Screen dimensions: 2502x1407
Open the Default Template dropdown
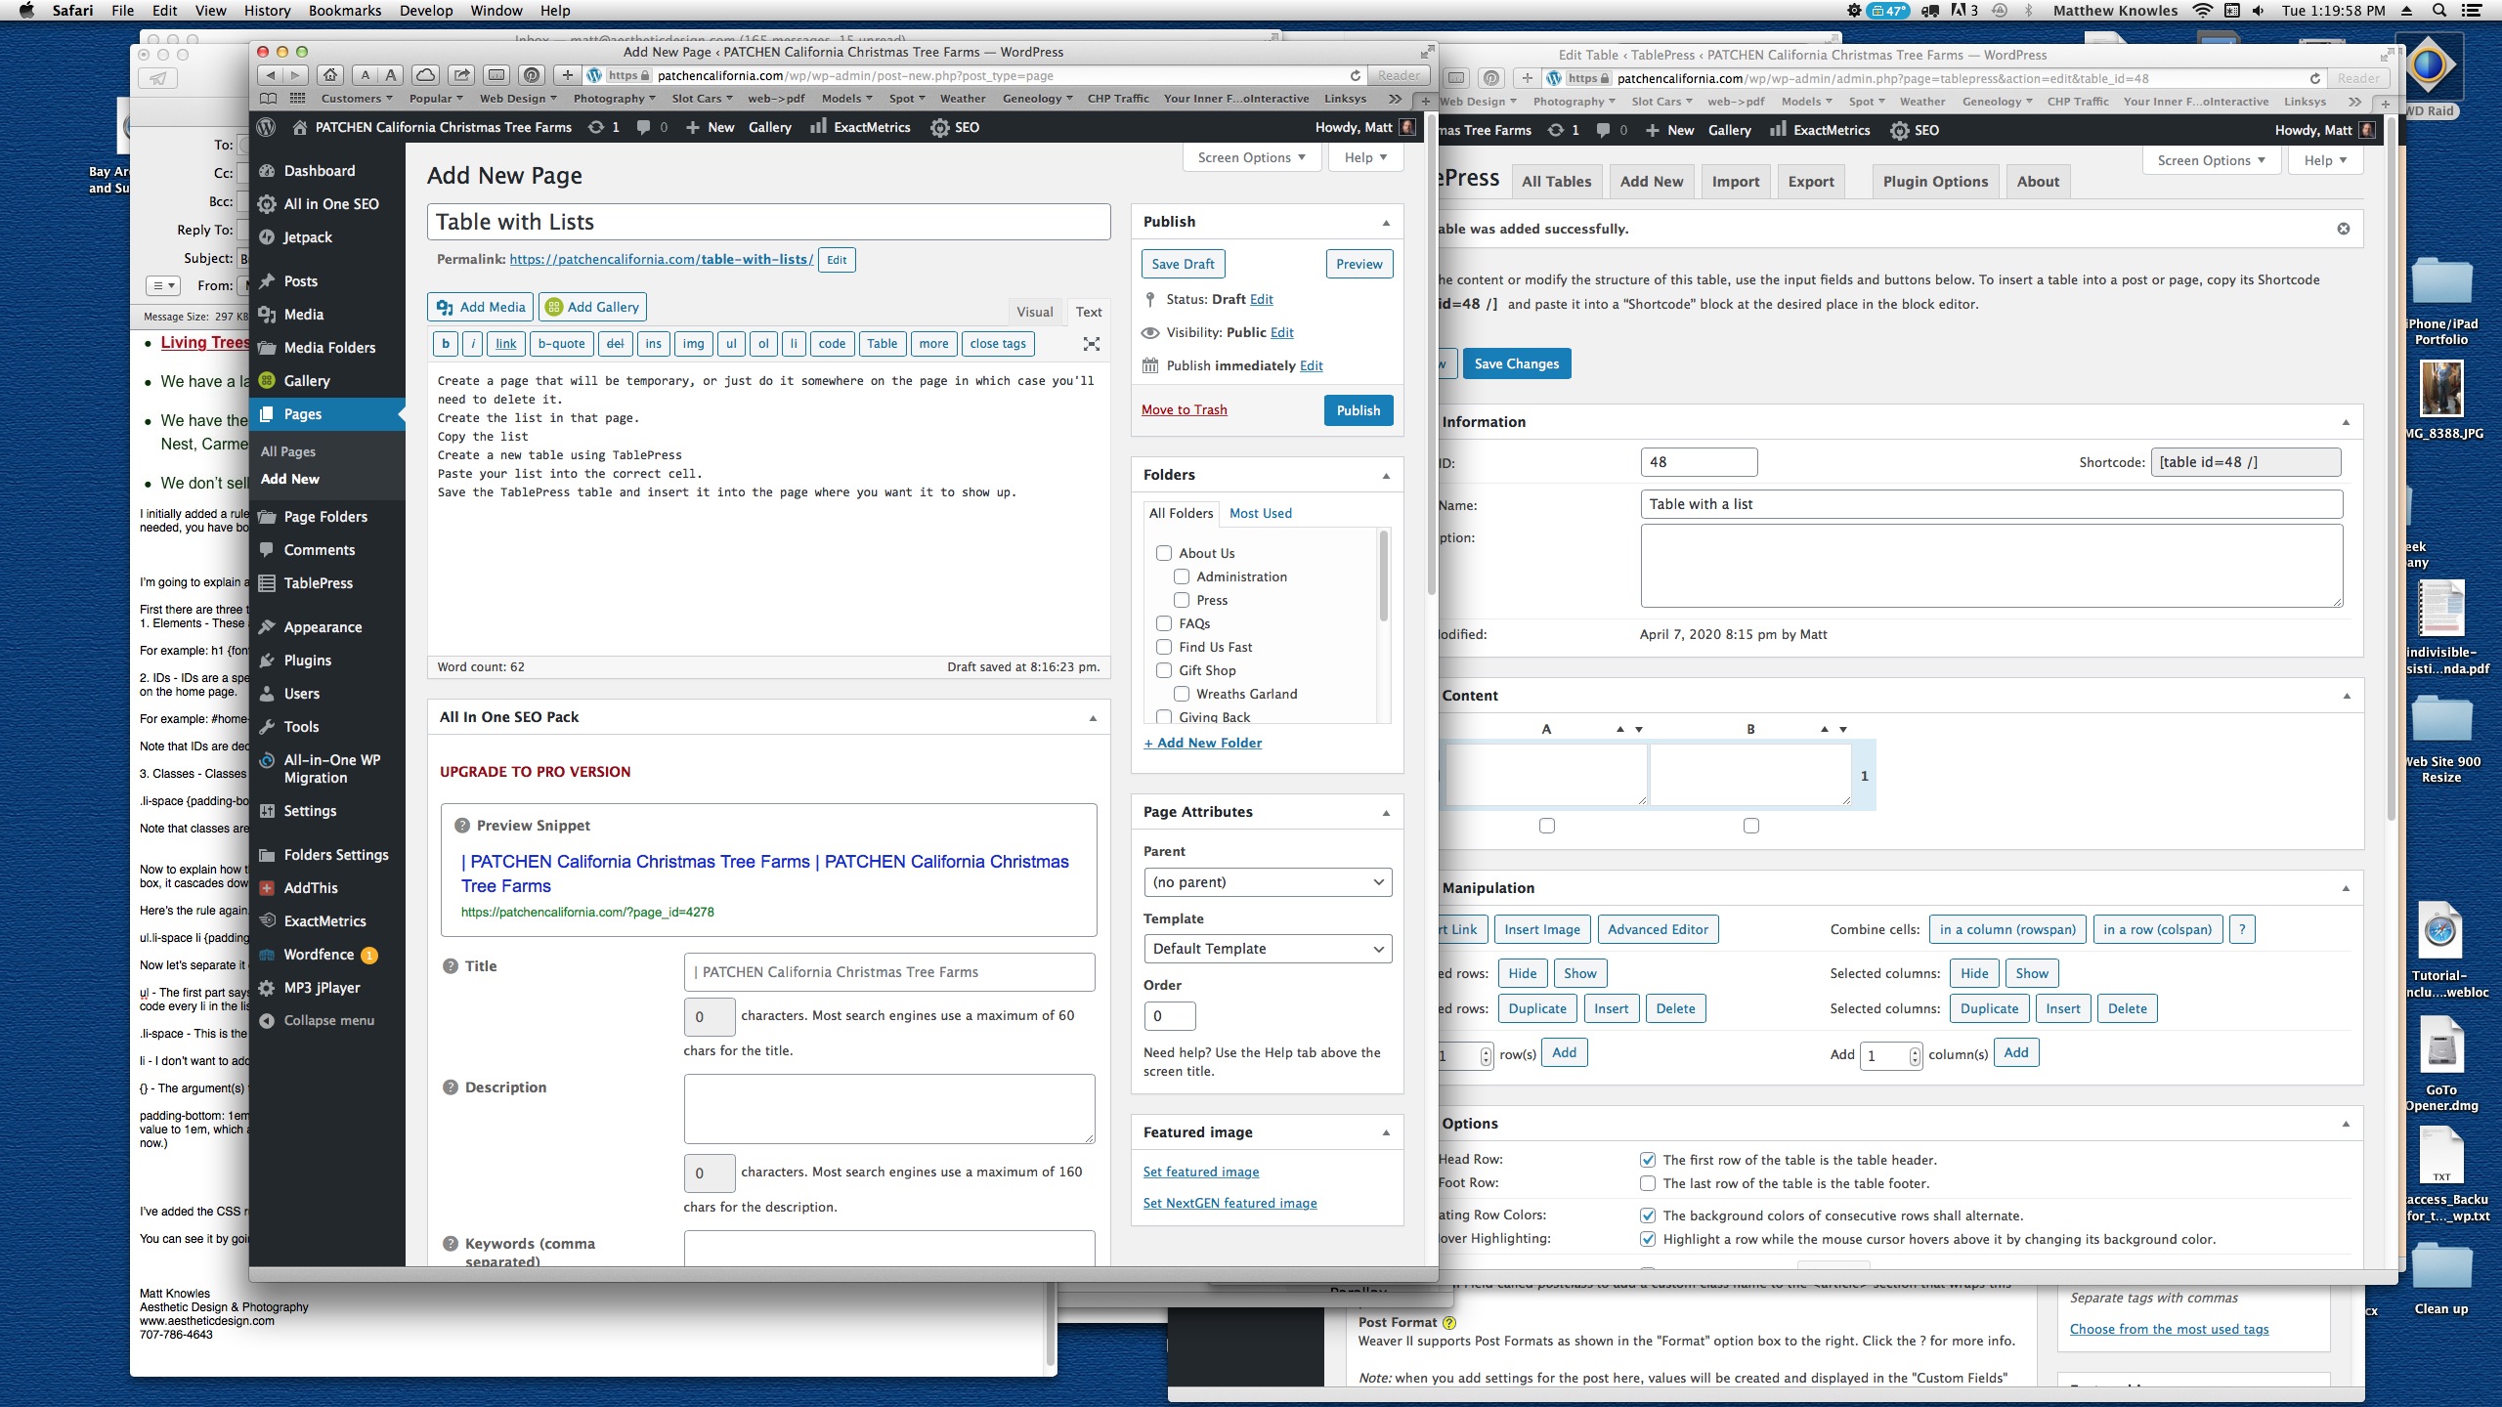(x=1267, y=949)
